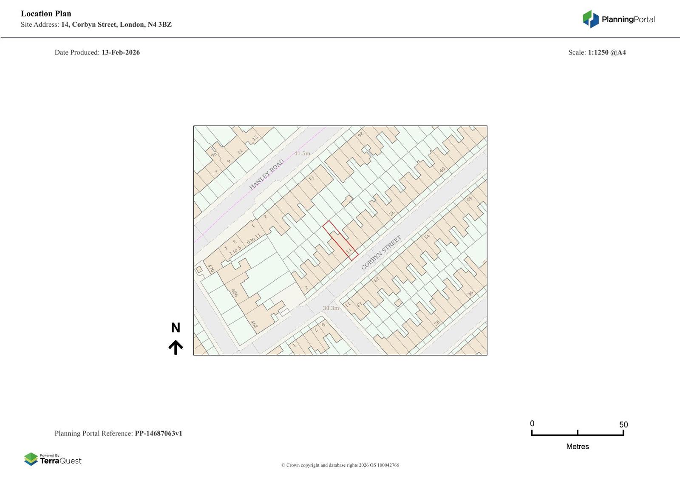Select the site address text
The width and height of the screenshot is (680, 481).
pyautogui.click(x=116, y=25)
